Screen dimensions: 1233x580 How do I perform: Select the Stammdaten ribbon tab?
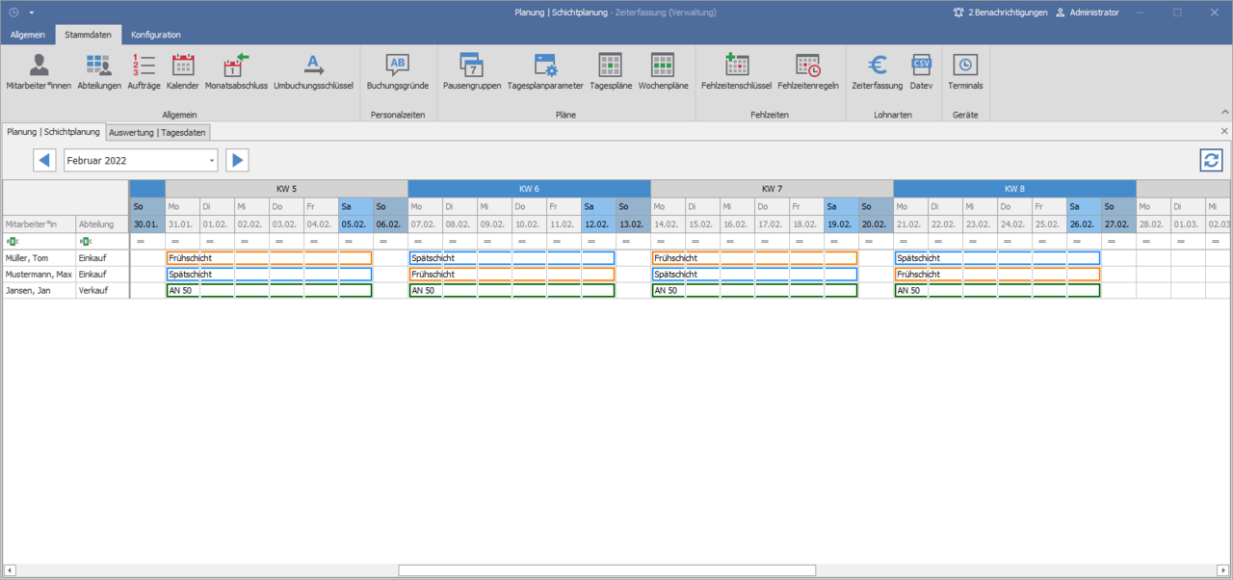[89, 35]
